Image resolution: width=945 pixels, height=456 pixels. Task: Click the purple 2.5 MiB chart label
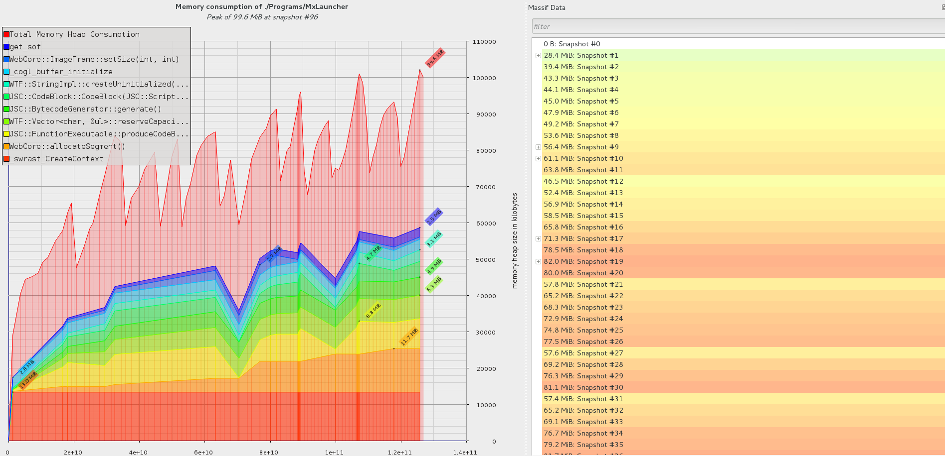tap(433, 217)
